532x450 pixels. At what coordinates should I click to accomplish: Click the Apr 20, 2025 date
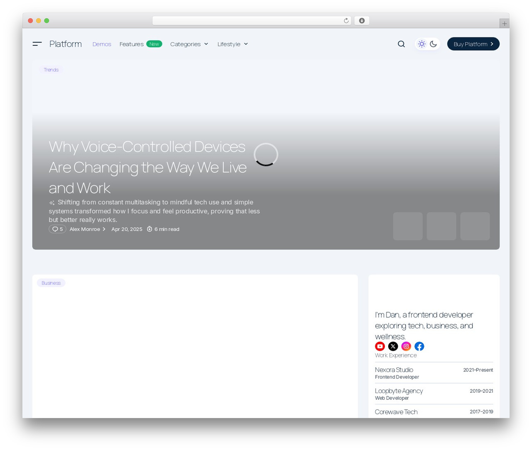pos(127,229)
